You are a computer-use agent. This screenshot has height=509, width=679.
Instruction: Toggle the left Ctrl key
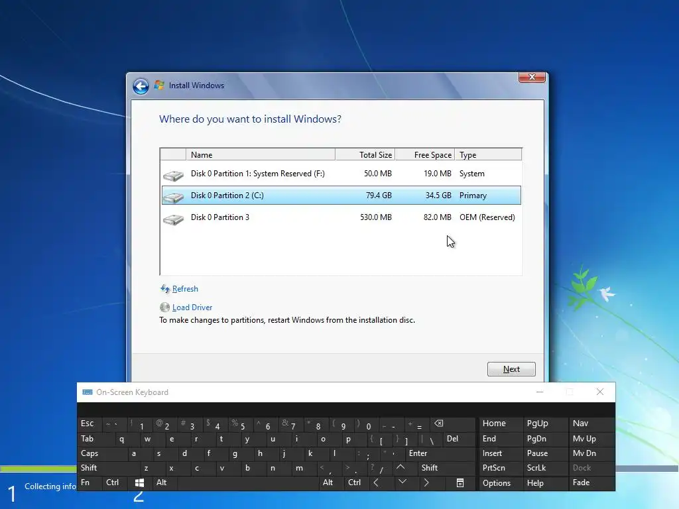pyautogui.click(x=115, y=482)
